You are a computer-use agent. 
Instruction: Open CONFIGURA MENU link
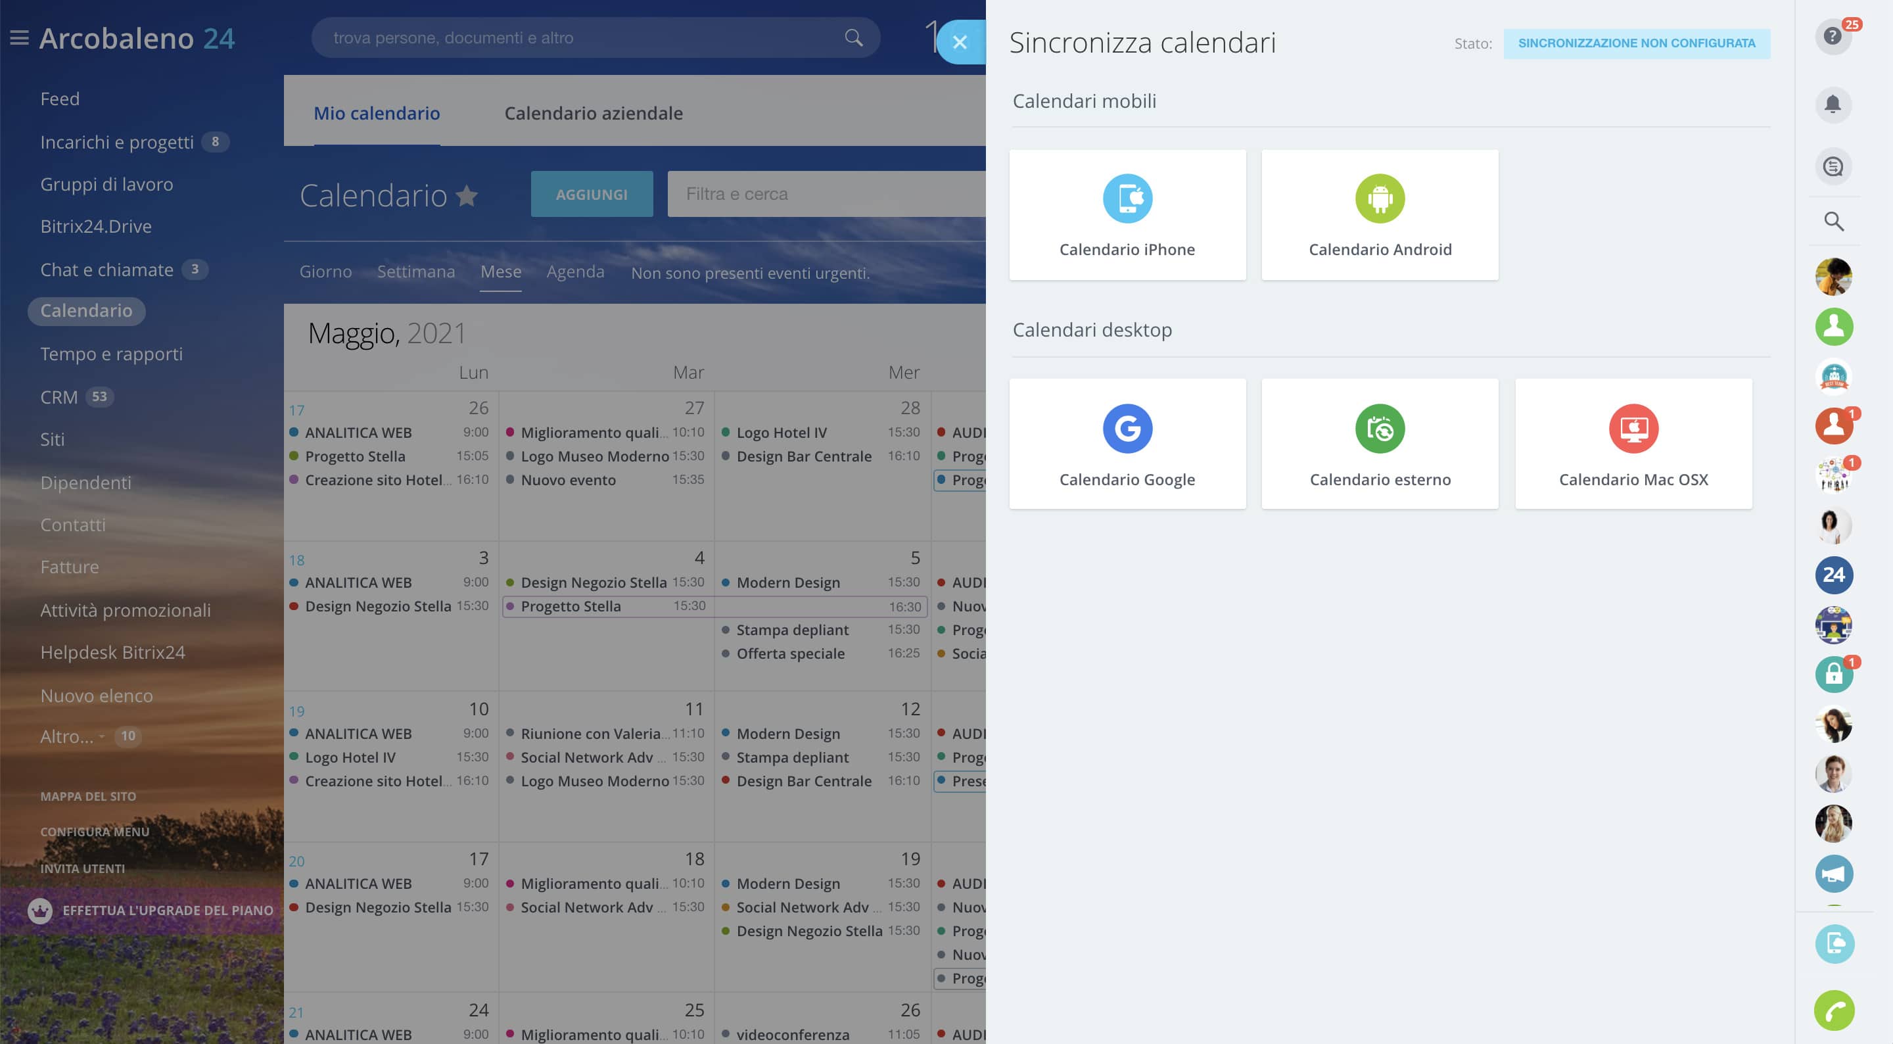point(95,832)
